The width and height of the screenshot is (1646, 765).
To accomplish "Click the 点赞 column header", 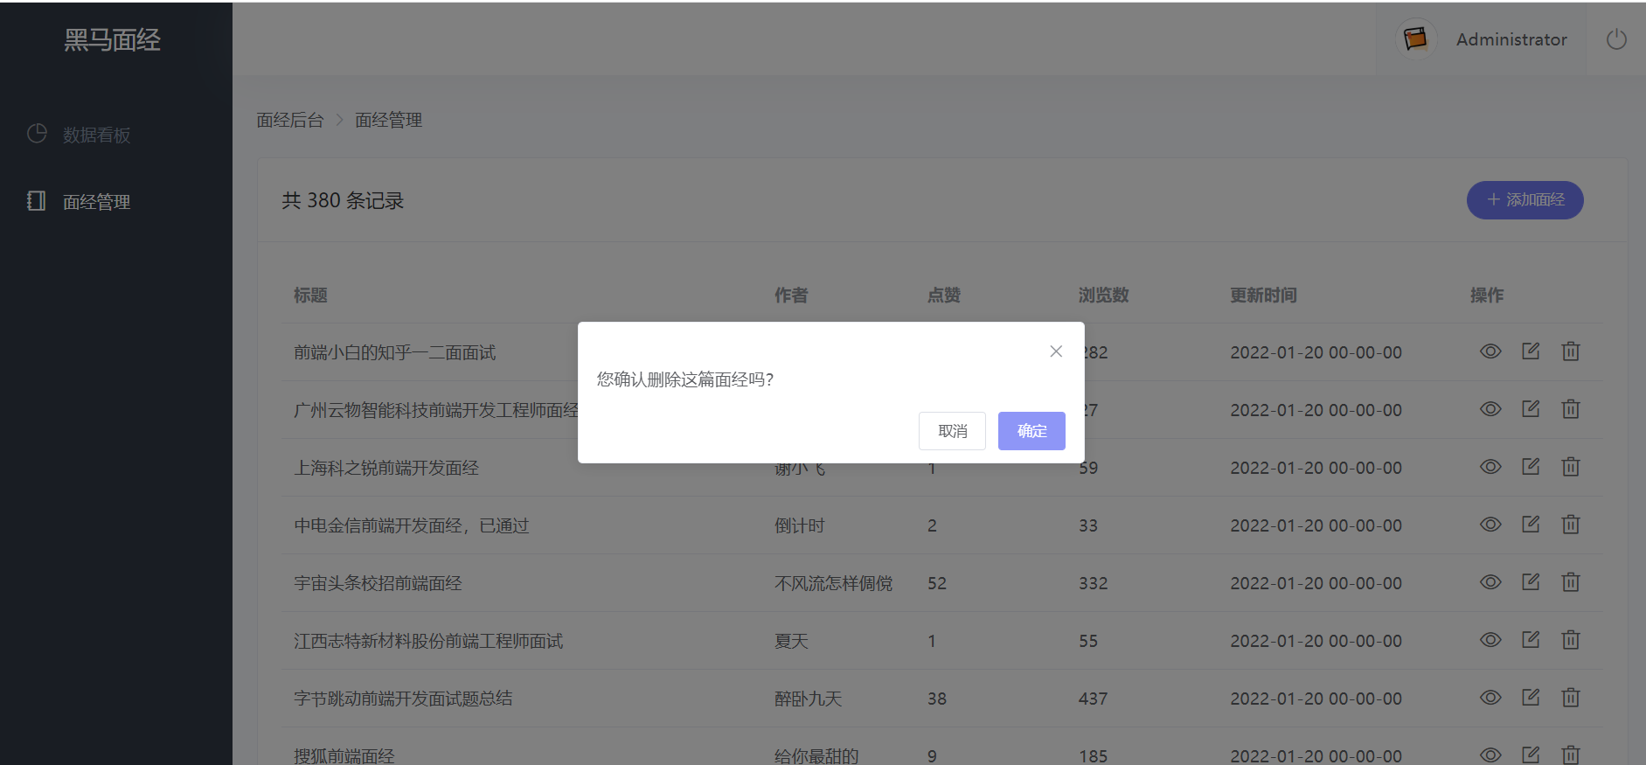I will 944,296.
